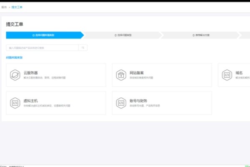Click the 问题所属类别 label link
Screen dimensions: 250x167
[x=14, y=58]
